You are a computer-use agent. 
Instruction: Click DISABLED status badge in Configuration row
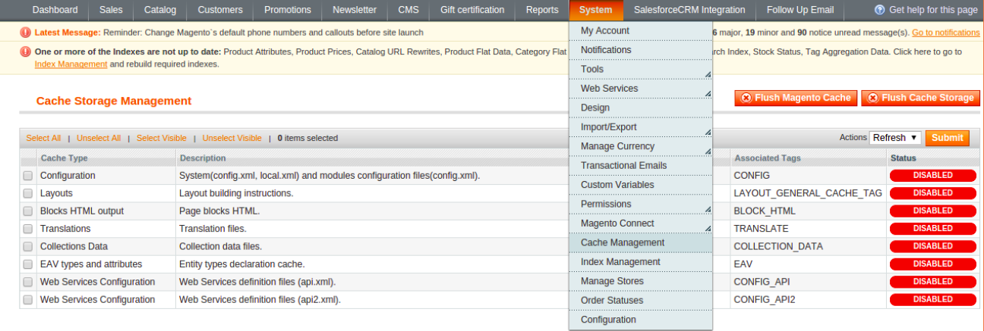(x=932, y=175)
